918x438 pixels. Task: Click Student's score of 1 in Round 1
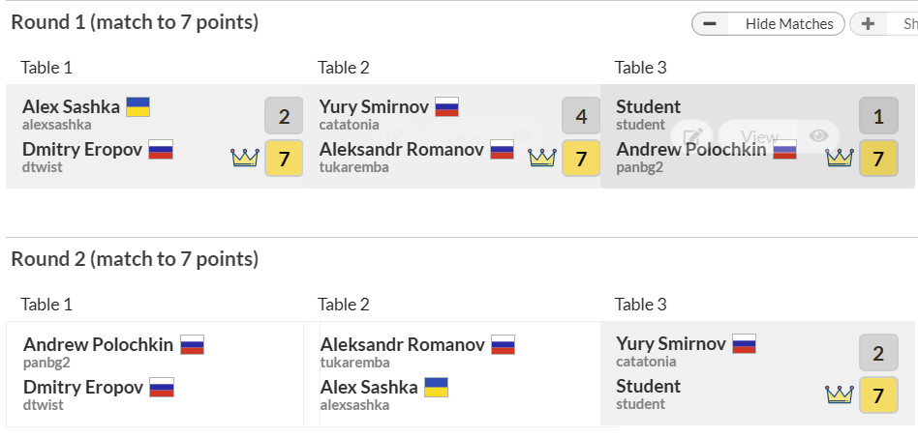point(878,116)
